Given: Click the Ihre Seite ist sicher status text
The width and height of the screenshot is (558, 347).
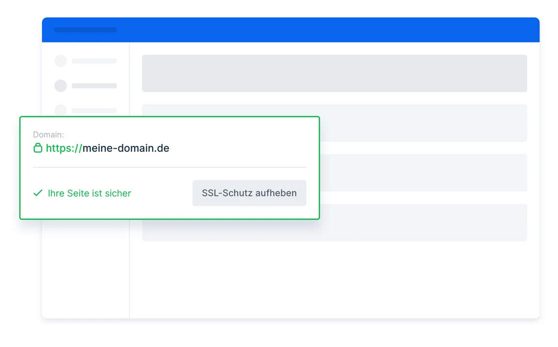Looking at the screenshot, I should point(90,193).
